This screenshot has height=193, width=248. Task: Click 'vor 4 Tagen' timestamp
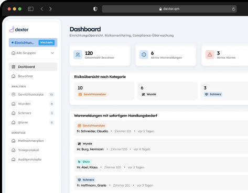pyautogui.click(x=142, y=149)
